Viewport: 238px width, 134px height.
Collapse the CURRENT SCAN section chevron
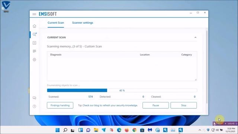tap(195, 37)
